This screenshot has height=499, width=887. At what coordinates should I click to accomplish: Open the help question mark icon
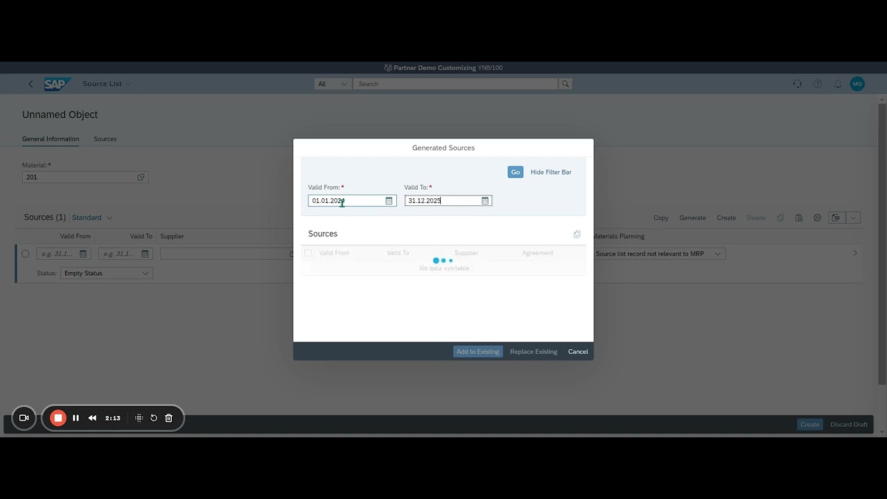tap(818, 84)
